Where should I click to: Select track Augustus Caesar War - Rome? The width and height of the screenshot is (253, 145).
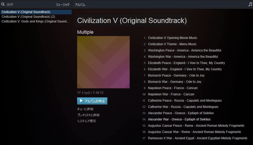[194, 132]
